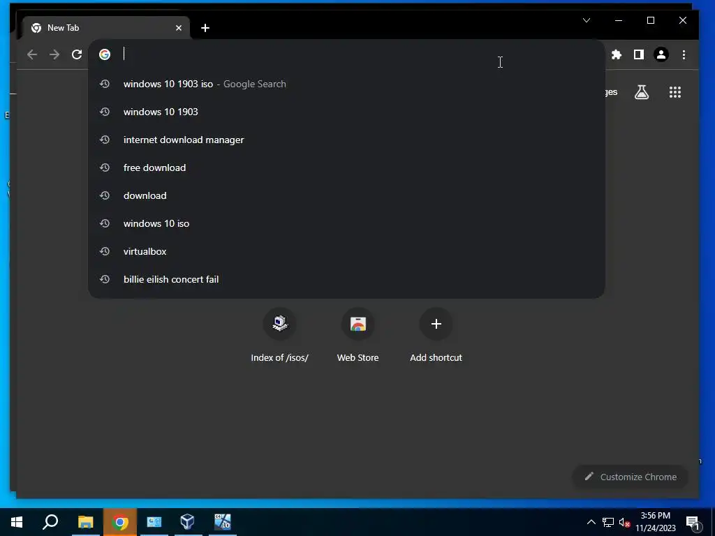Open the profile avatar menu
This screenshot has height=536, width=715.
click(x=661, y=54)
